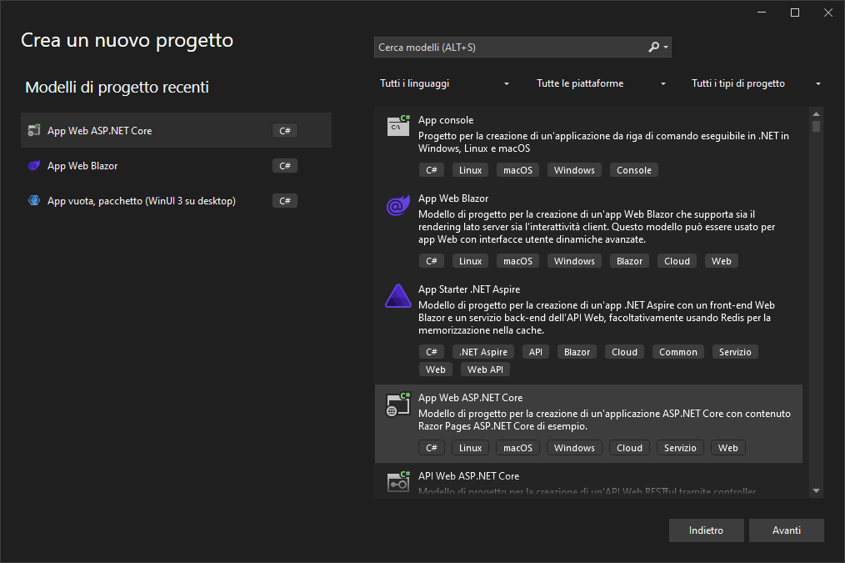Viewport: 845px width, 563px height.
Task: Open the Tutte le piattaforme dropdown
Action: point(601,83)
